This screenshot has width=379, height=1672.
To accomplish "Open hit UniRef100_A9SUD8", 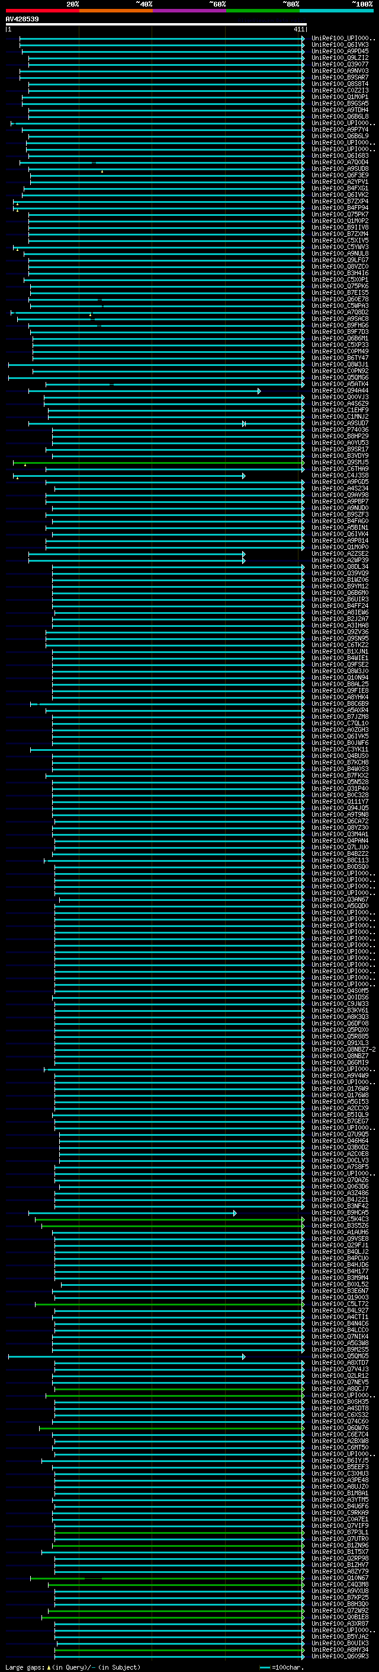I will 340,169.
